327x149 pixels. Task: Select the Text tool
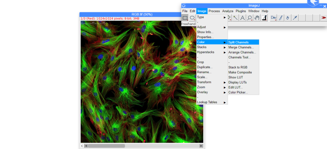tap(242, 18)
